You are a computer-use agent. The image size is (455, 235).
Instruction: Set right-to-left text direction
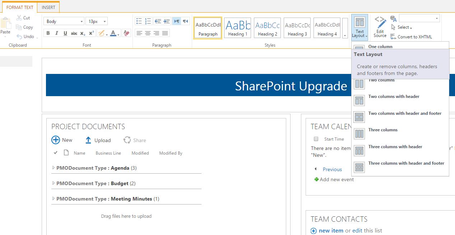(x=185, y=21)
